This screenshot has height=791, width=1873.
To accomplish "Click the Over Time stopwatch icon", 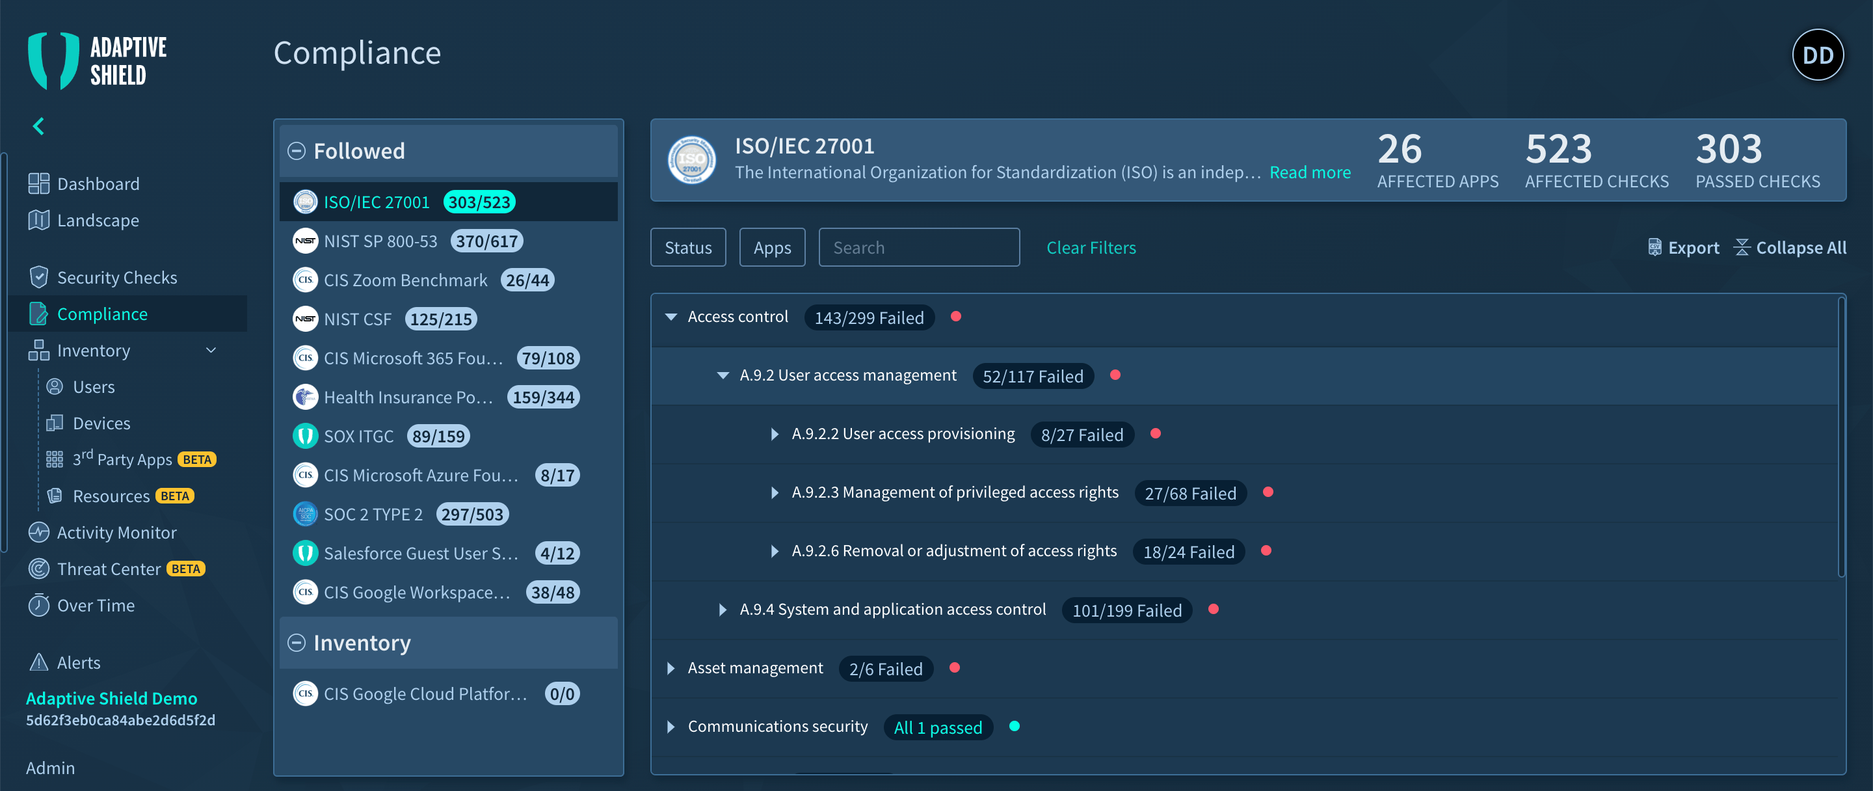I will 38,605.
